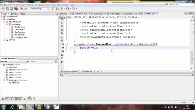Toggle Show Non-Public Members filter in Navigator
Screen dimensions: 195x110
[x=16, y=98]
